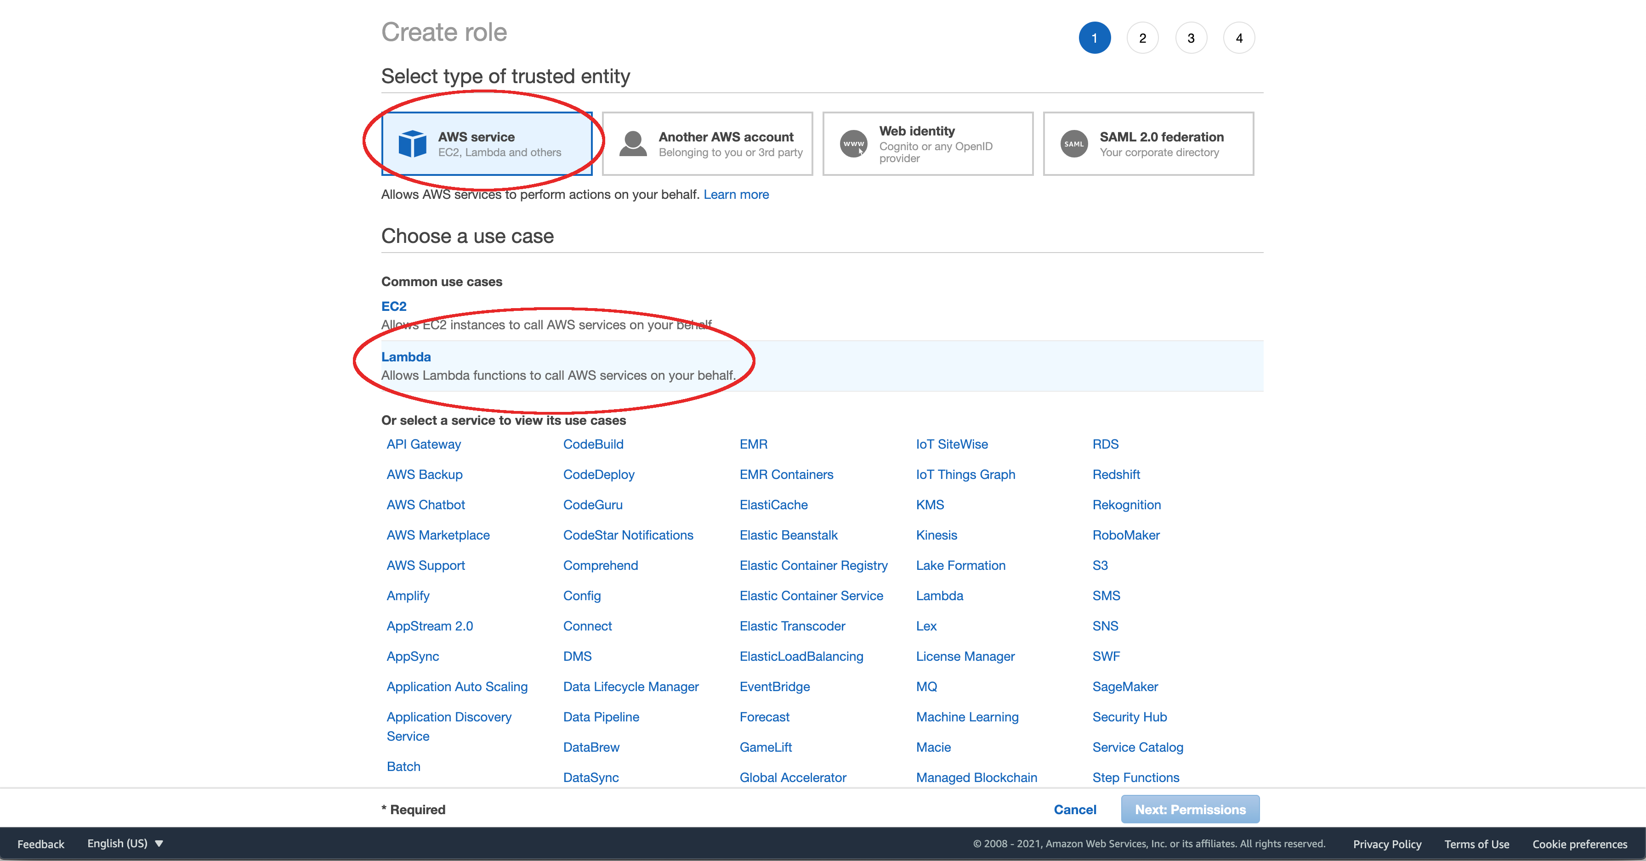Image resolution: width=1646 pixels, height=861 pixels.
Task: Go to wizard step 2 circle
Action: 1142,38
